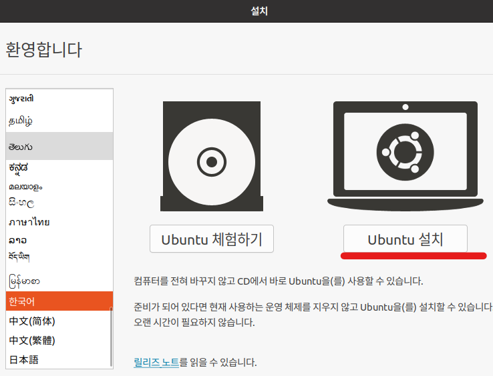Select ಕನ್ನಡ in the language list
This screenshot has width=493, height=376.
click(x=59, y=169)
